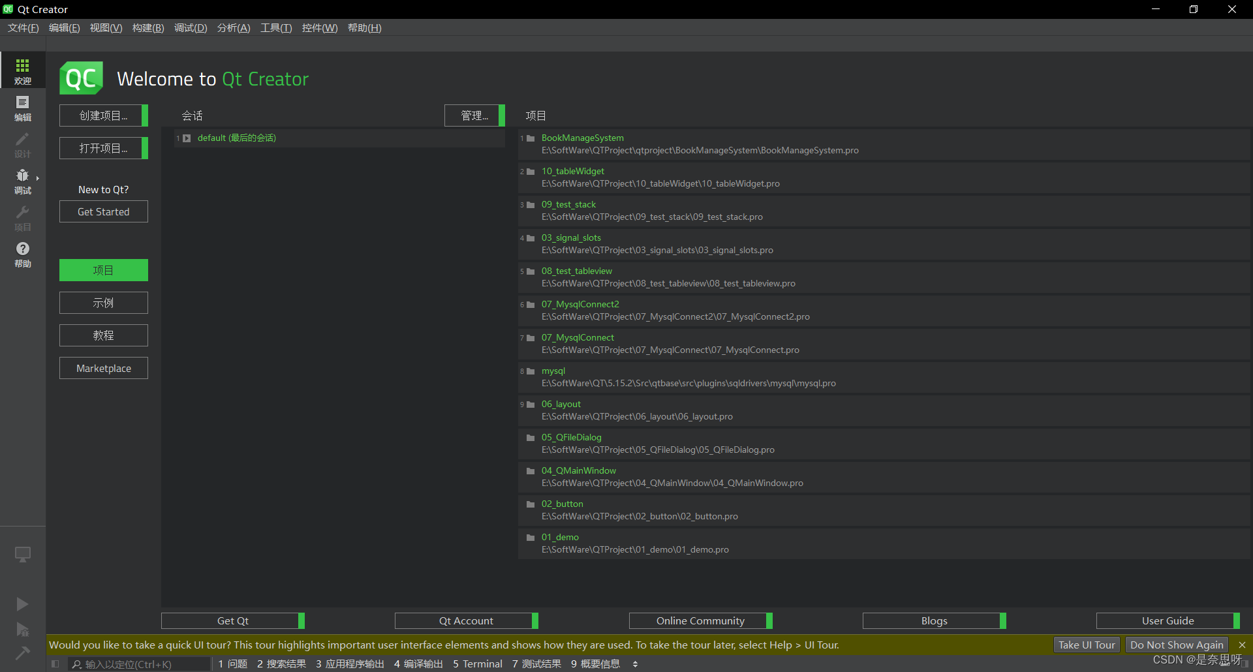Open the 4 编译输出 pane

coord(418,664)
